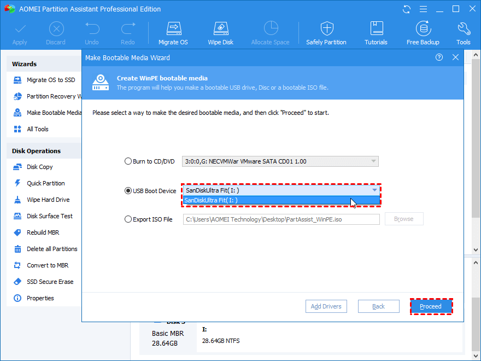Click the refresh icon in title bar
Viewport: 481px width, 361px height.
click(x=407, y=9)
